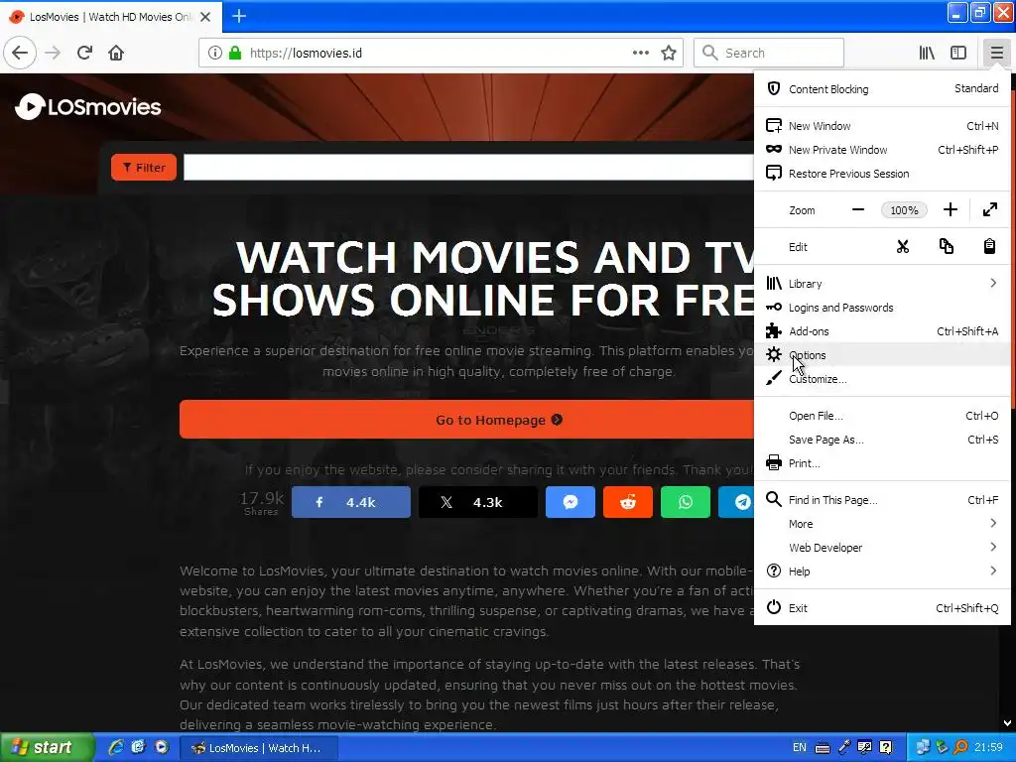Expand the More submenu
This screenshot has width=1016, height=762.
(882, 524)
